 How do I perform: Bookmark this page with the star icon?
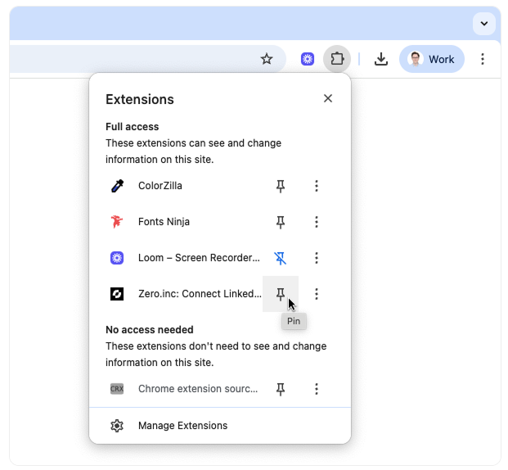pos(267,59)
